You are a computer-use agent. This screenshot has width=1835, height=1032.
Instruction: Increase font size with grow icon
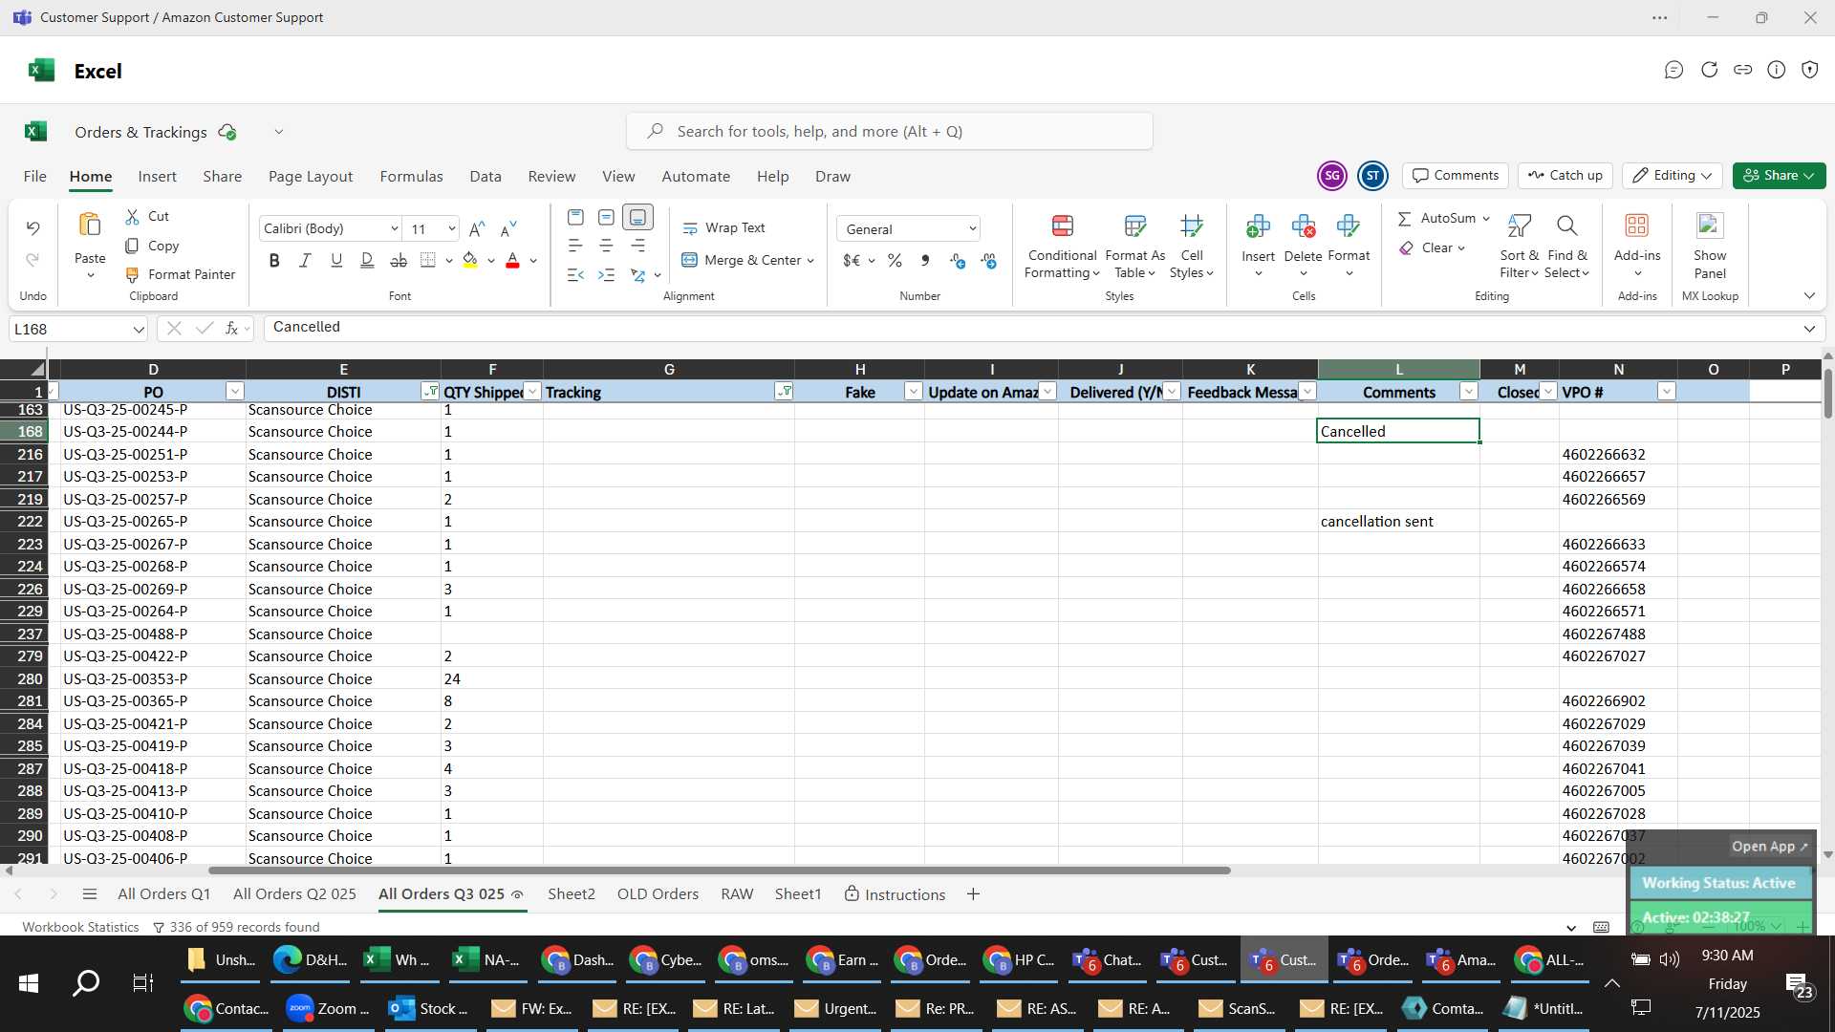[477, 228]
